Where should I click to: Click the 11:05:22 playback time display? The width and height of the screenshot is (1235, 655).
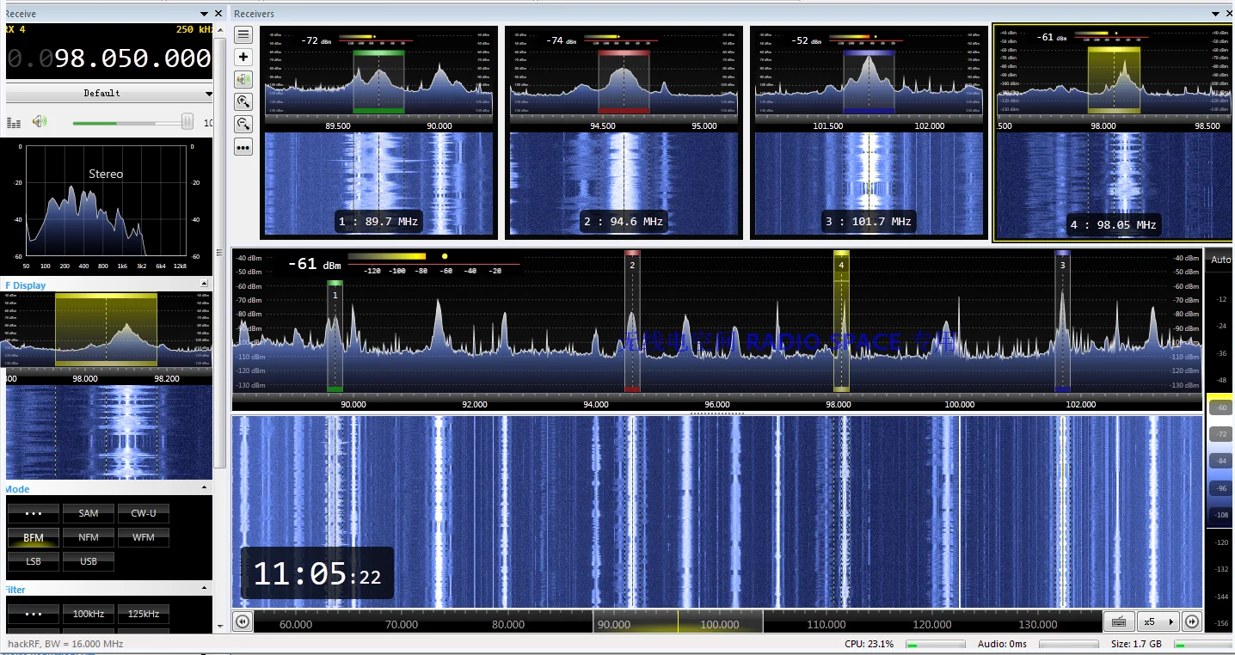(x=316, y=573)
